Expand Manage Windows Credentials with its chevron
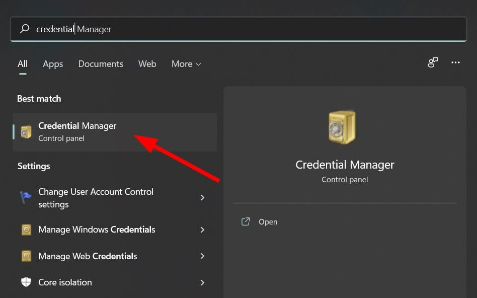 [x=203, y=230]
